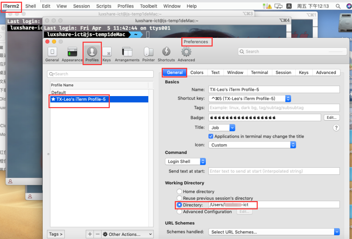Select the Default profile row

99,93
